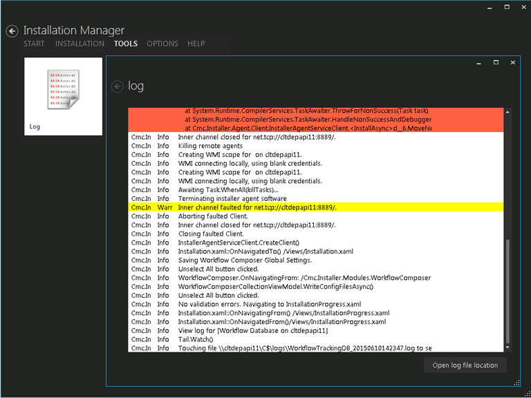Click Open log file location button
This screenshot has height=398, width=531.
tap(465, 365)
